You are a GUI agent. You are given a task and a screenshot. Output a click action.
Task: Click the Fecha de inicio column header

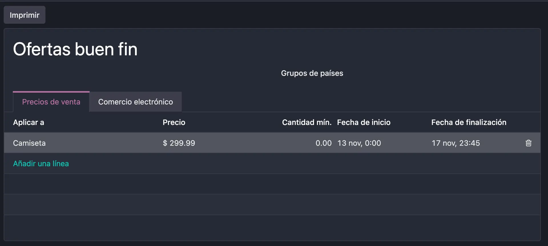point(364,122)
